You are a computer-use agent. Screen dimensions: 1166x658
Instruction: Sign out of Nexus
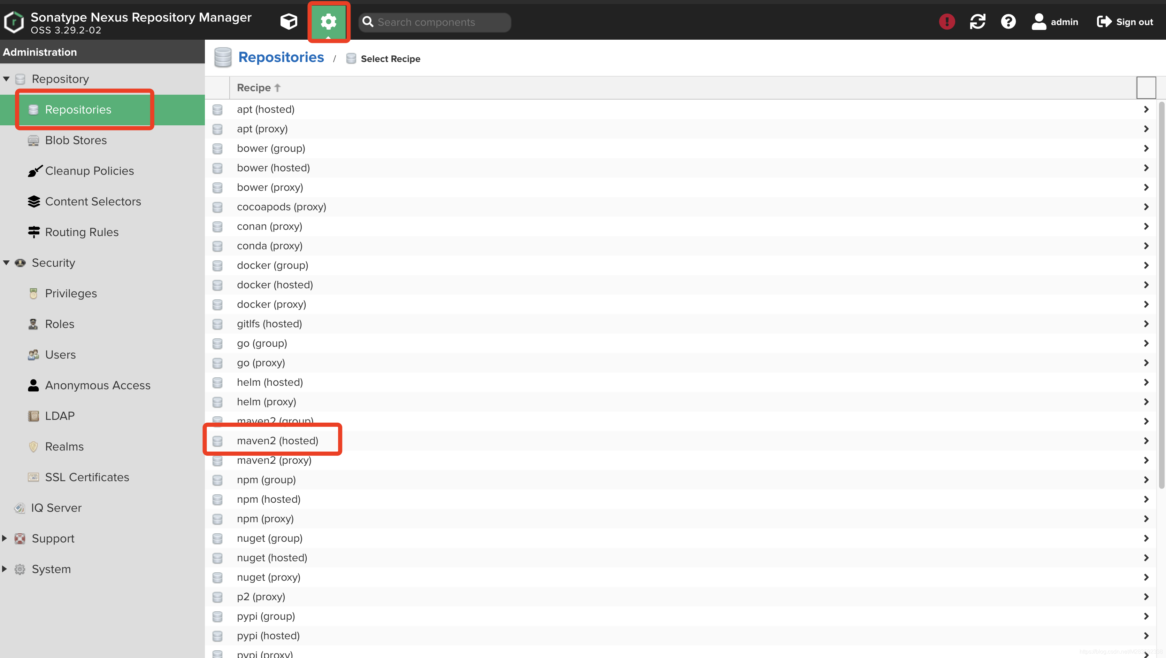[x=1125, y=22]
